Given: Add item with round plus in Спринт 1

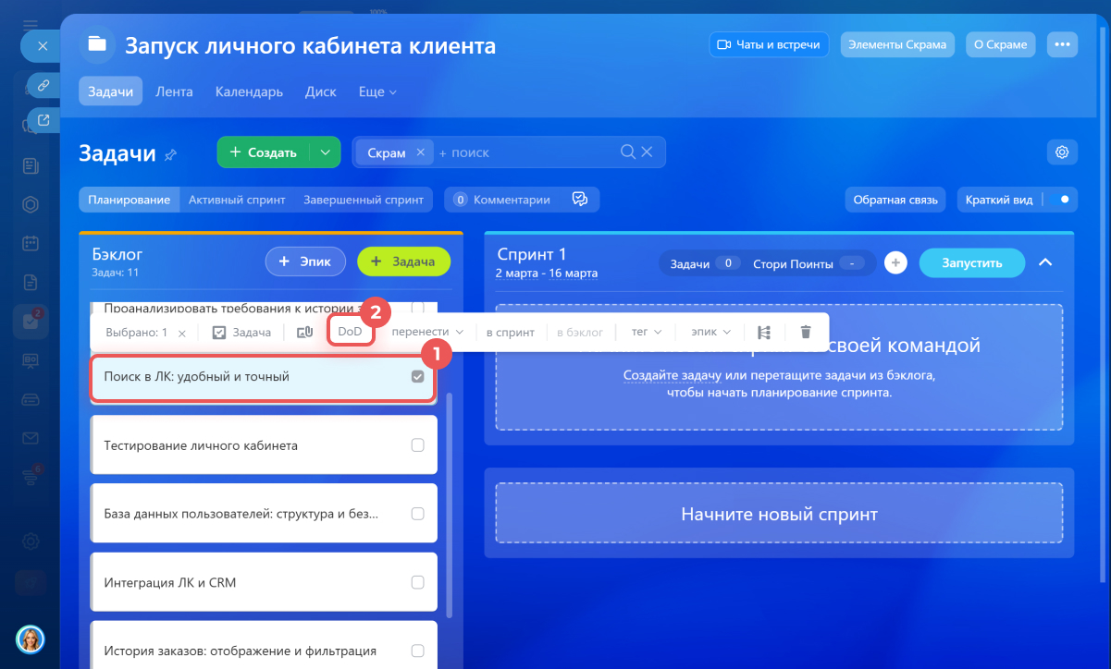Looking at the screenshot, I should pos(895,263).
